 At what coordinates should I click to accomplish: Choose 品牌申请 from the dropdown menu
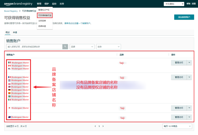(42, 26)
